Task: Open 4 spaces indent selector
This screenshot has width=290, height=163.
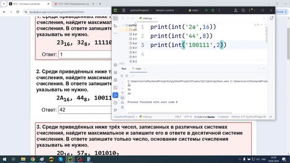Action: point(223,117)
